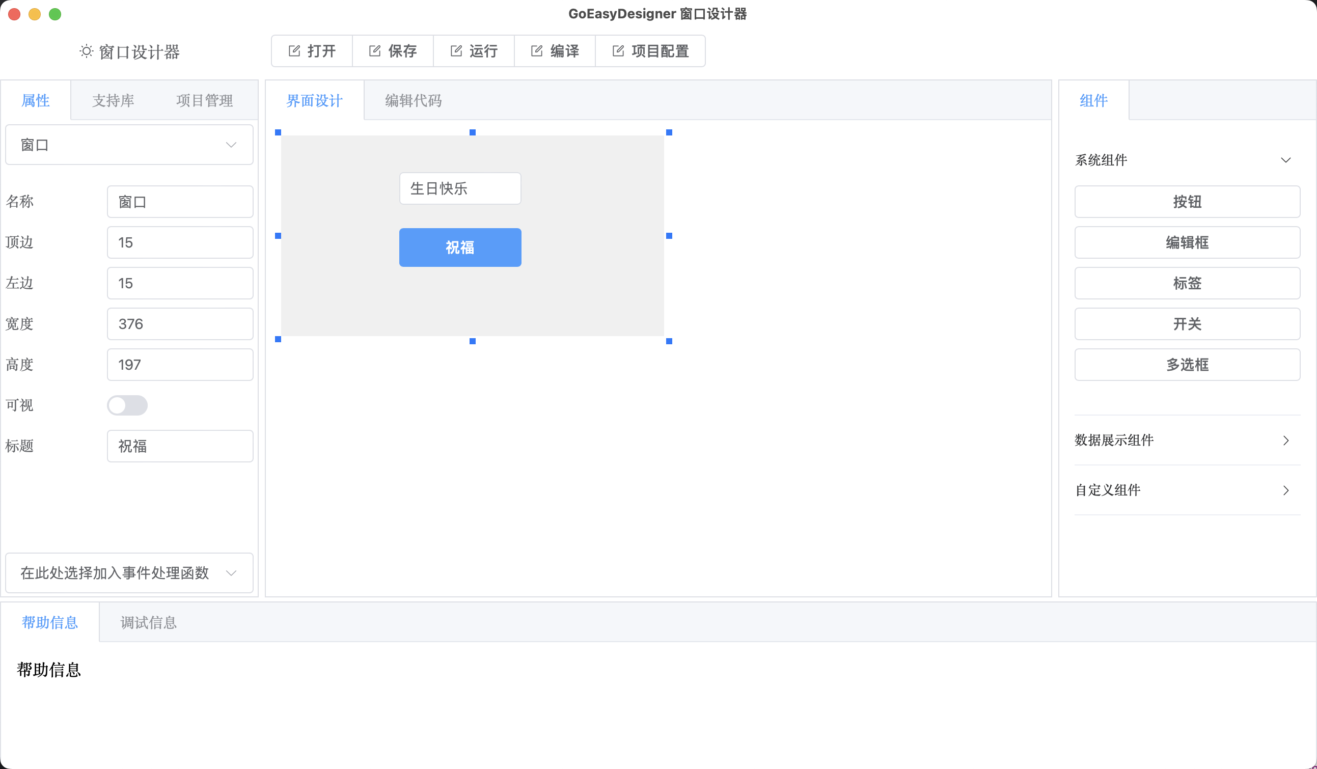Switch to the 编辑代码 tab
The height and width of the screenshot is (769, 1317).
(414, 100)
